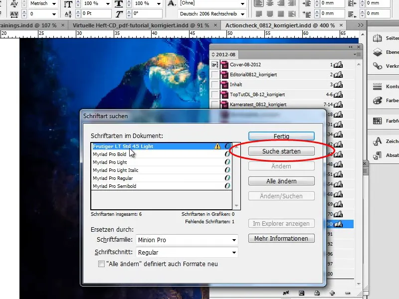Click the kerning icon beside Metrisch
The height and width of the screenshot is (299, 399).
(14, 3)
